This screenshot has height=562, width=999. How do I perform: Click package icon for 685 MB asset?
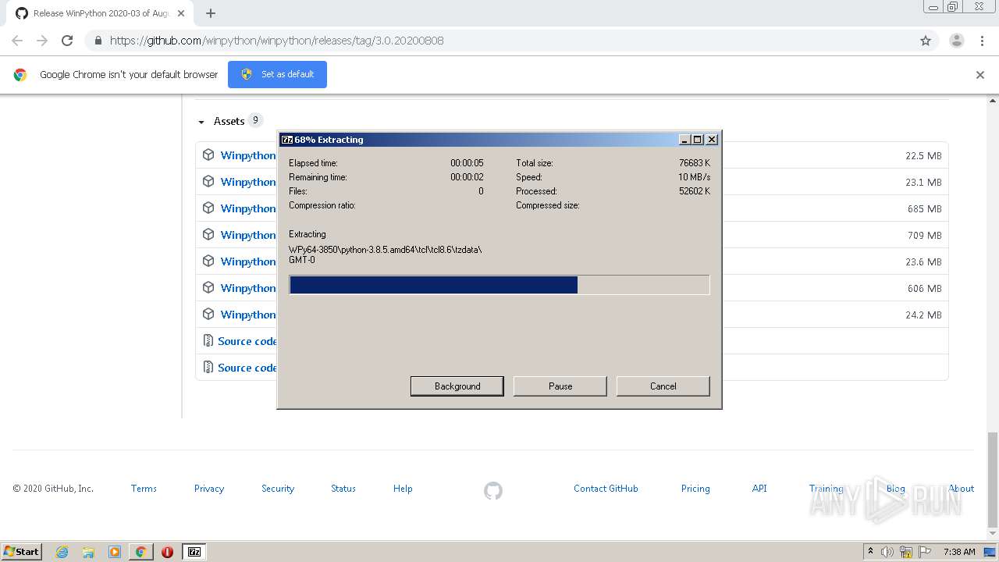point(208,208)
